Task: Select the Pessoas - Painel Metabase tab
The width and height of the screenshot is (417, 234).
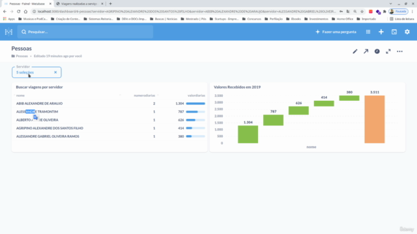Action: [27, 4]
